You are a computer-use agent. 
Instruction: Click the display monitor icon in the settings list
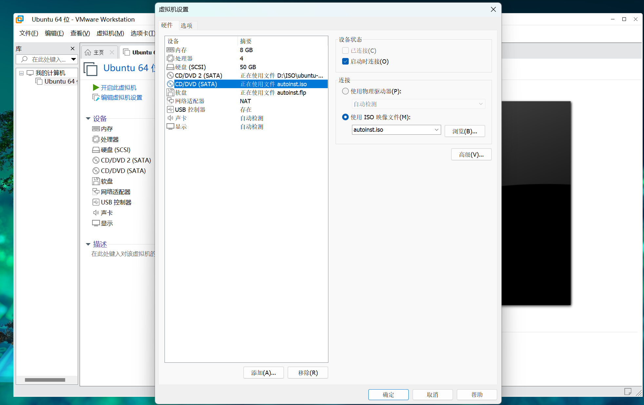170,126
